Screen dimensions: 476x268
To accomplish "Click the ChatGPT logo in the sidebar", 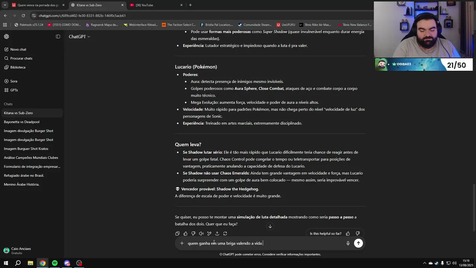I will coord(6,36).
